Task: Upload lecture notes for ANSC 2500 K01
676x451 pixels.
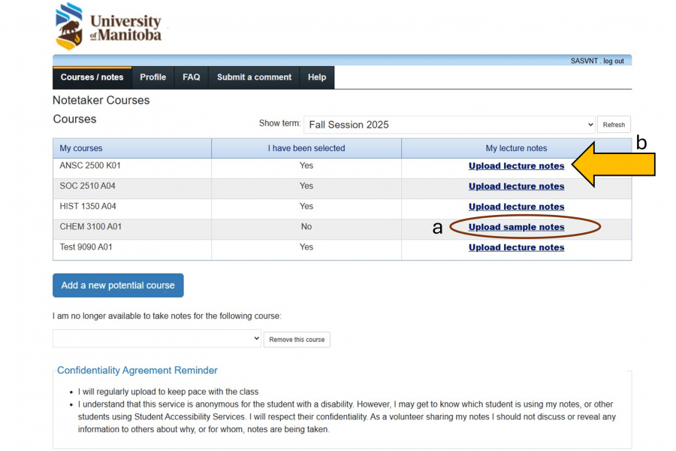Action: 516,166
